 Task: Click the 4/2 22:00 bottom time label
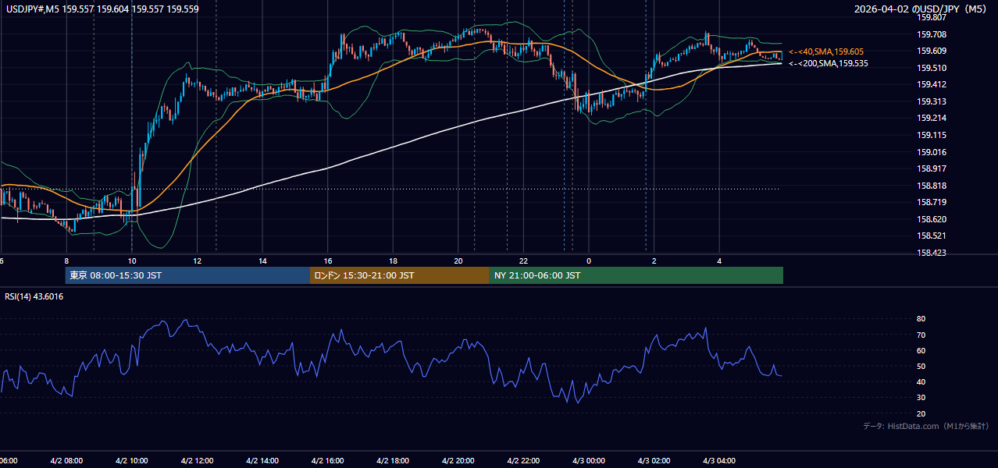tap(524, 461)
